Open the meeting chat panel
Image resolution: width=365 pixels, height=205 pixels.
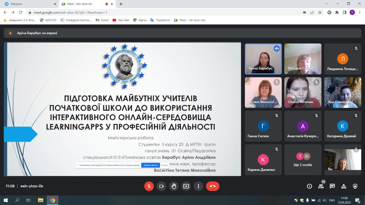[x=332, y=186]
